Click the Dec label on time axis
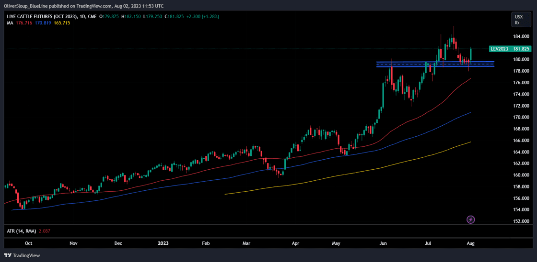537x262 pixels. click(118, 243)
